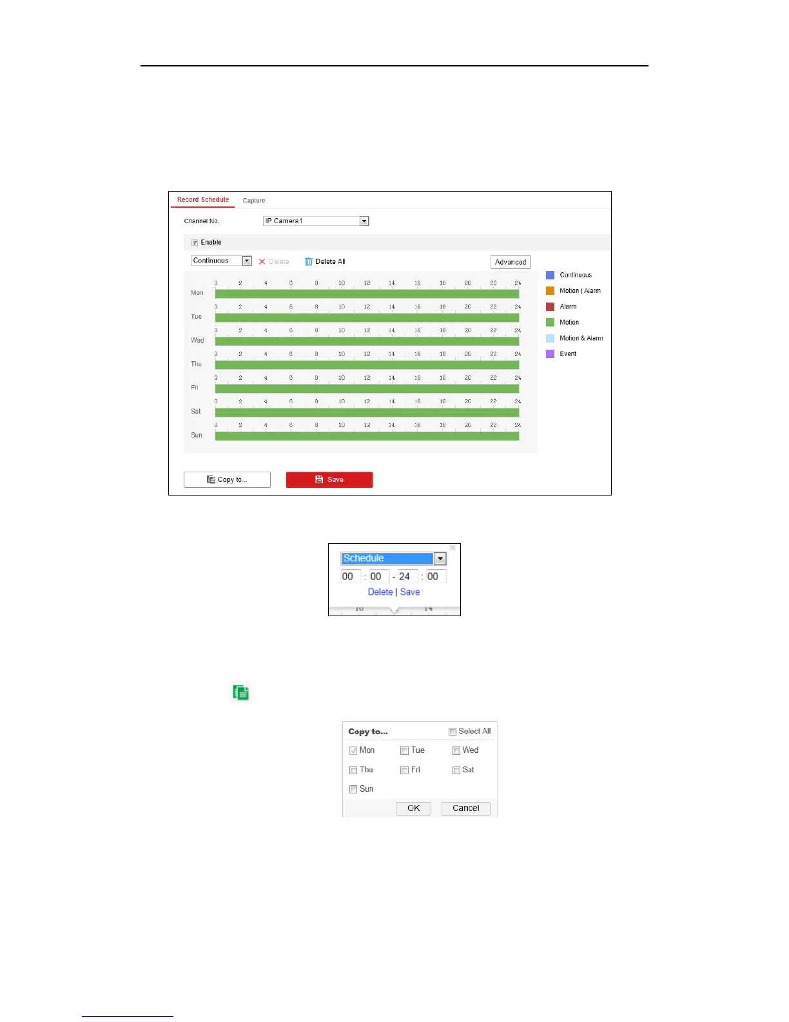Click the copy icon on Copy to...
The width and height of the screenshot is (789, 1022).
[x=211, y=480]
